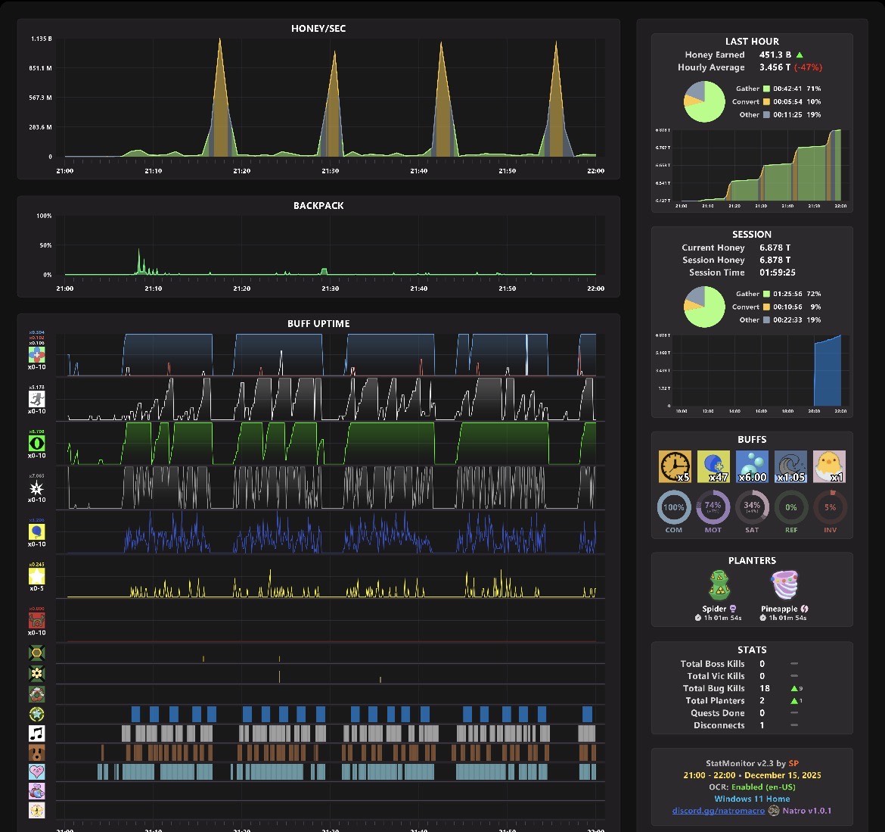Select the brown bear buff icon
This screenshot has width=885, height=832.
pyautogui.click(x=37, y=753)
